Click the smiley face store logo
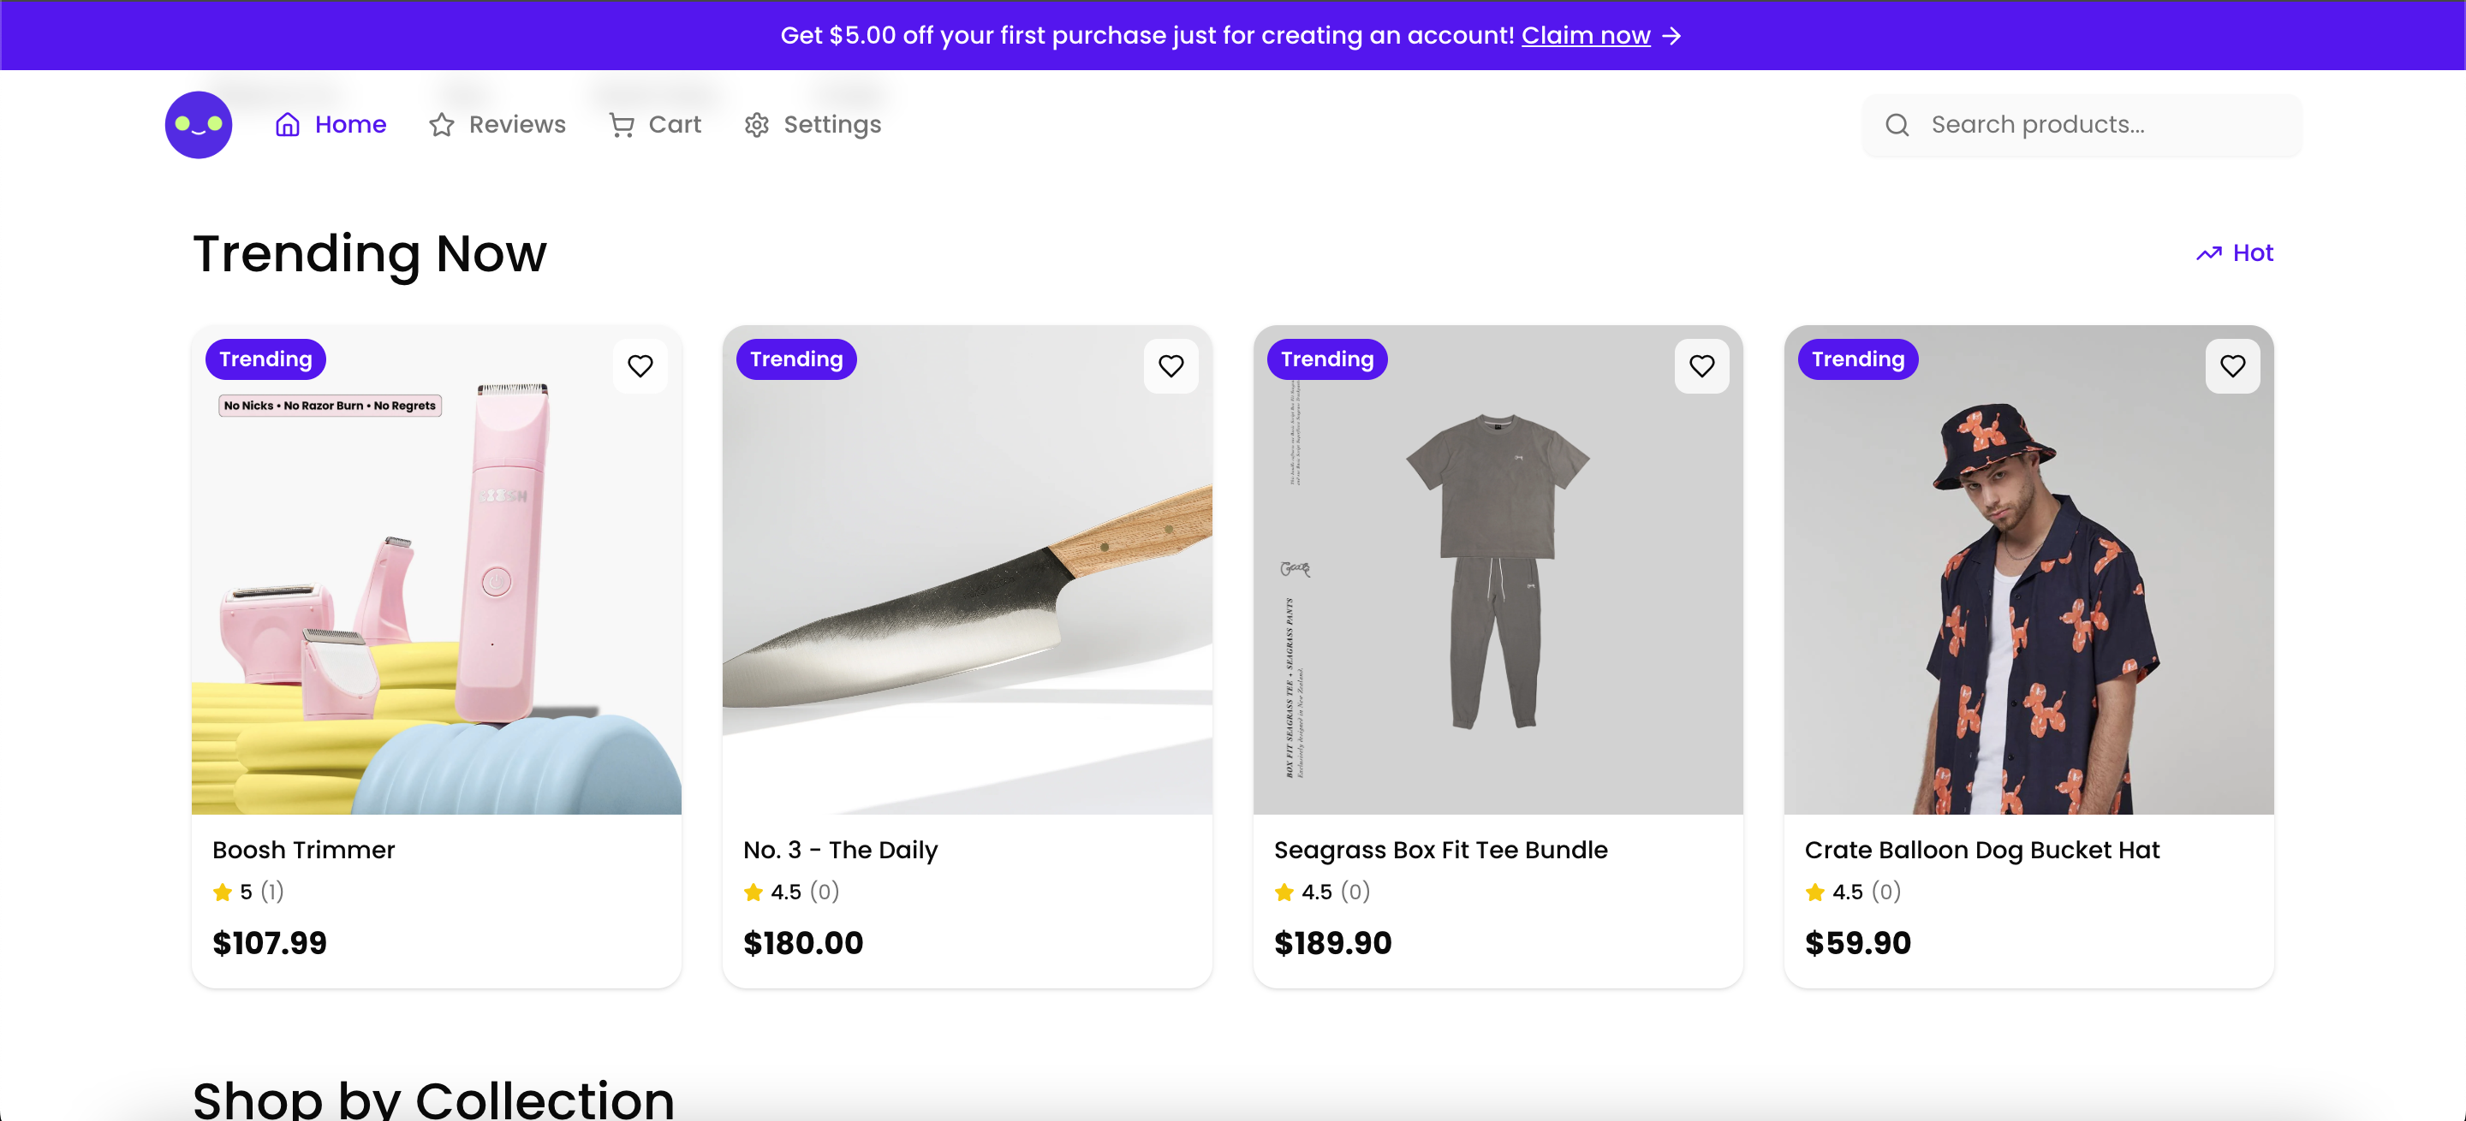The width and height of the screenshot is (2466, 1121). pos(198,124)
